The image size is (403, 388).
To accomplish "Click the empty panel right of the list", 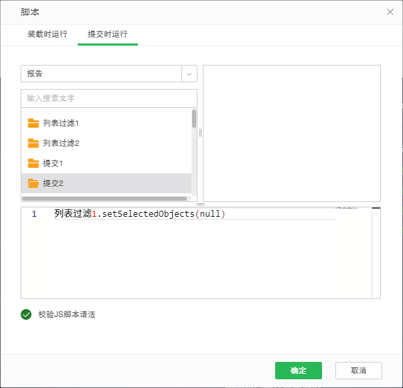I will pos(292,132).
